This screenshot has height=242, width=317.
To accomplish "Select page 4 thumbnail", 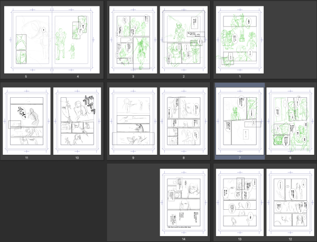I will pos(76,40).
